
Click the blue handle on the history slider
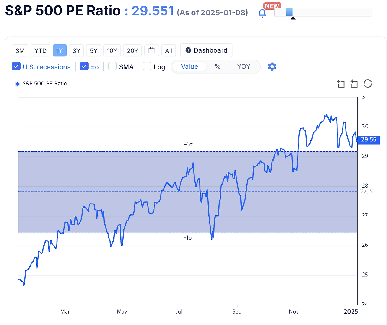(x=289, y=12)
